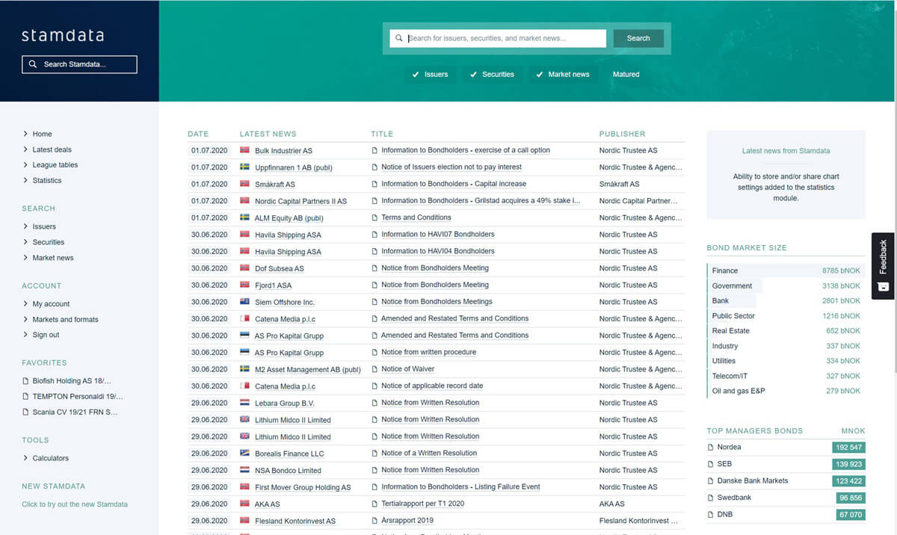Click the Finance market size bar

(x=786, y=270)
